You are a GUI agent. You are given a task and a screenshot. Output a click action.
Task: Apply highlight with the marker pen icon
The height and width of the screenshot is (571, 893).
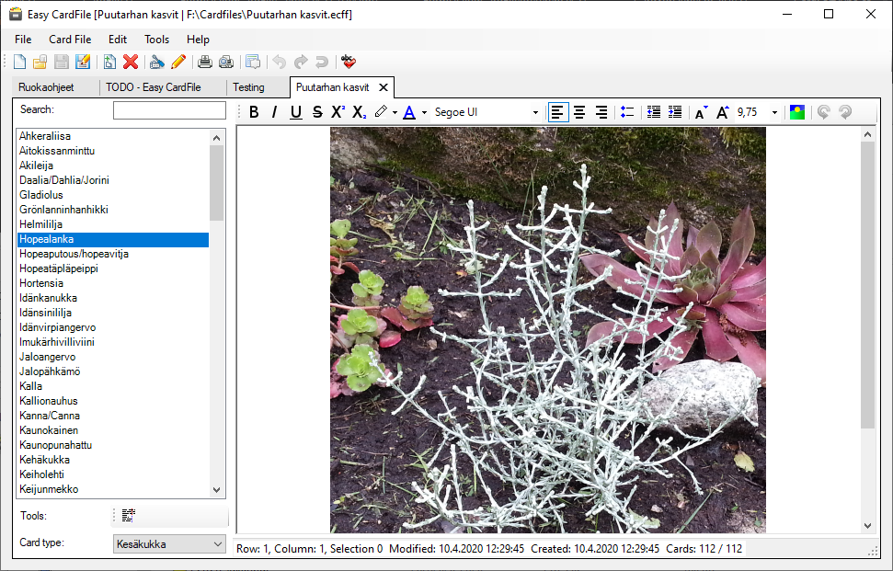381,112
